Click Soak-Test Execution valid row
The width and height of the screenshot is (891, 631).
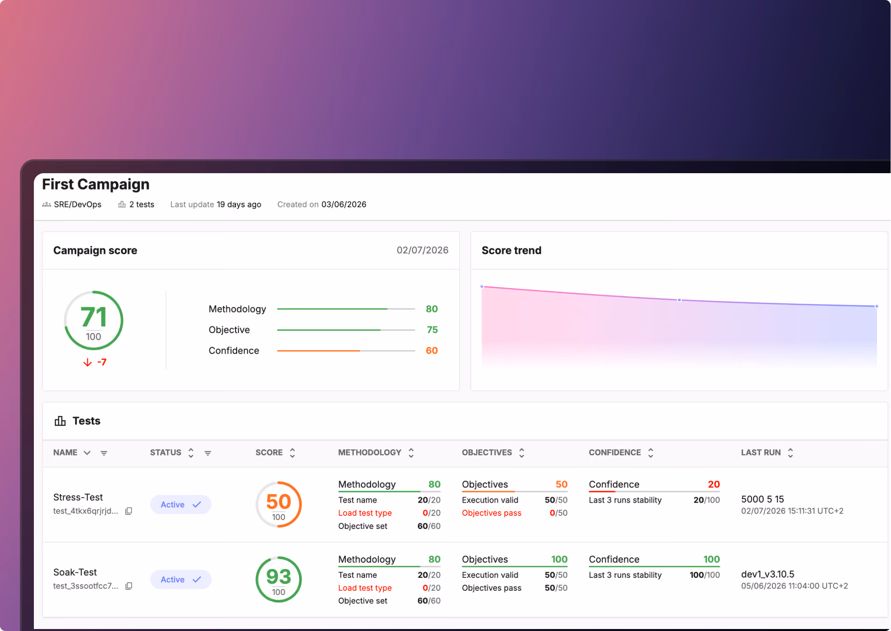click(514, 575)
